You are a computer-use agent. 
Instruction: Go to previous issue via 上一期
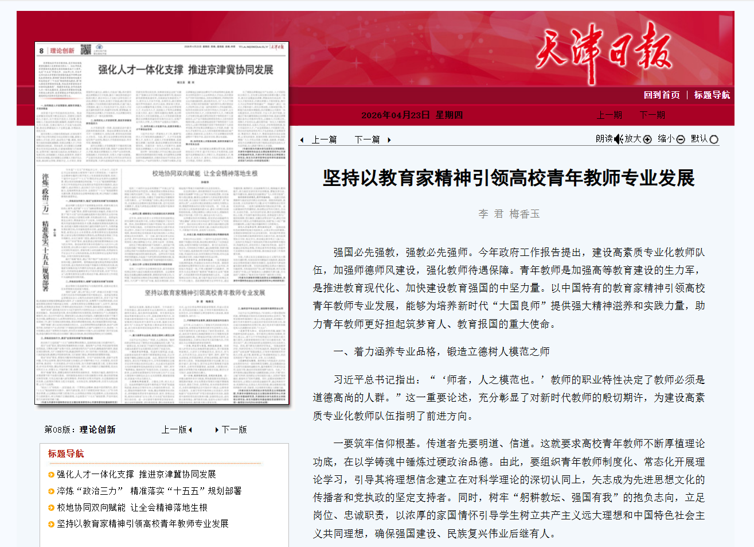609,115
